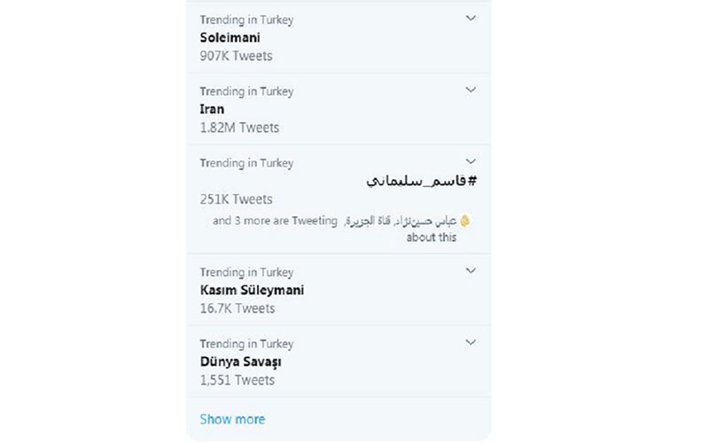Click 'and 3 more are Tweeting' text
This screenshot has width=709, height=443.
tap(275, 221)
